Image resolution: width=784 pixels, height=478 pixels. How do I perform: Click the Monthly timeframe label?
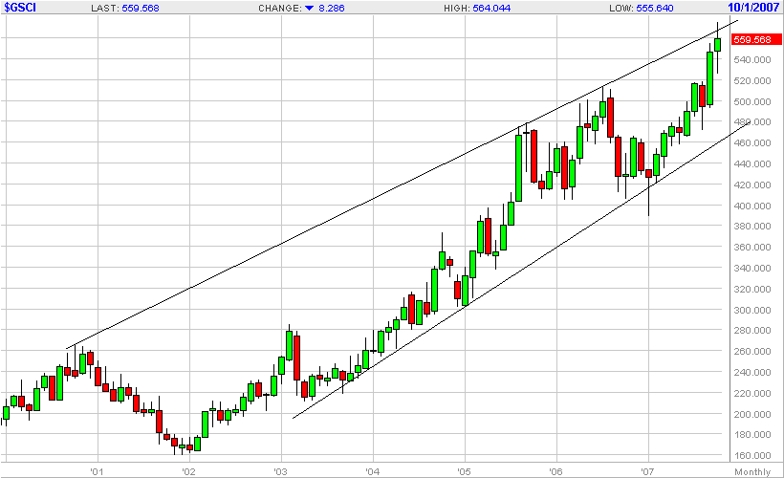point(752,472)
